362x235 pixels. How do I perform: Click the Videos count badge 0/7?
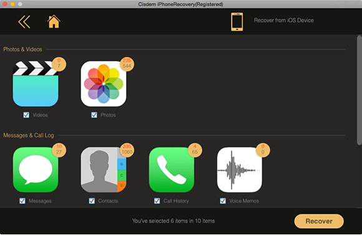click(x=59, y=64)
